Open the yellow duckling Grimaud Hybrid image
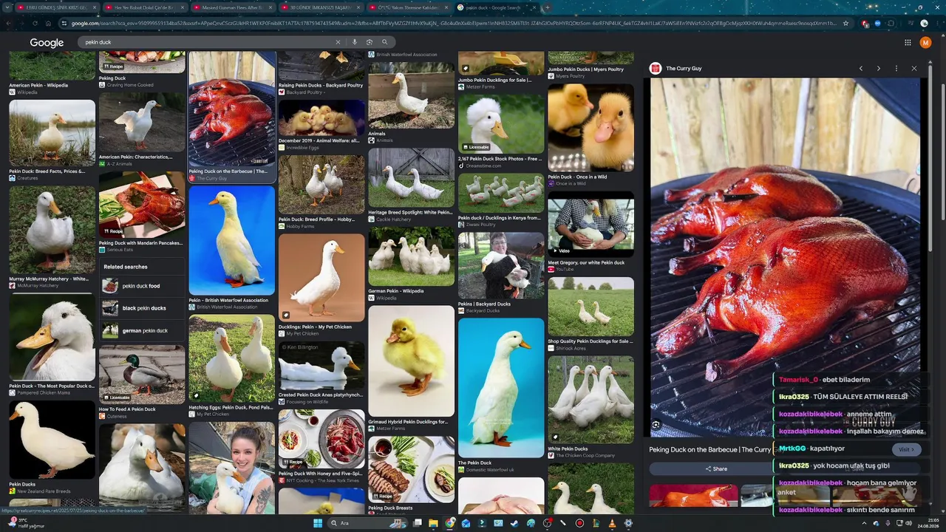The width and height of the screenshot is (946, 532). point(411,361)
